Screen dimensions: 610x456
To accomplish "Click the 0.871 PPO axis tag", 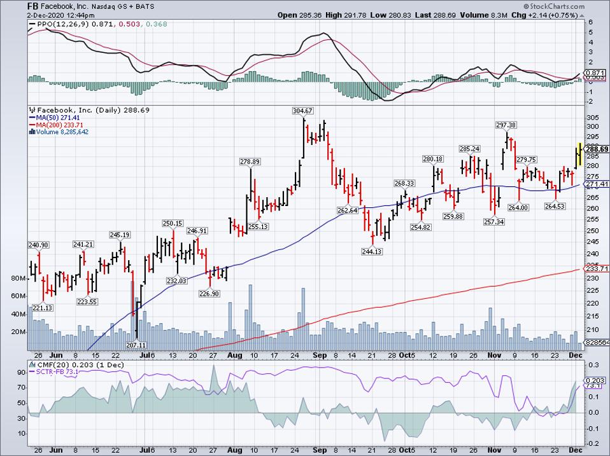I will [595, 73].
